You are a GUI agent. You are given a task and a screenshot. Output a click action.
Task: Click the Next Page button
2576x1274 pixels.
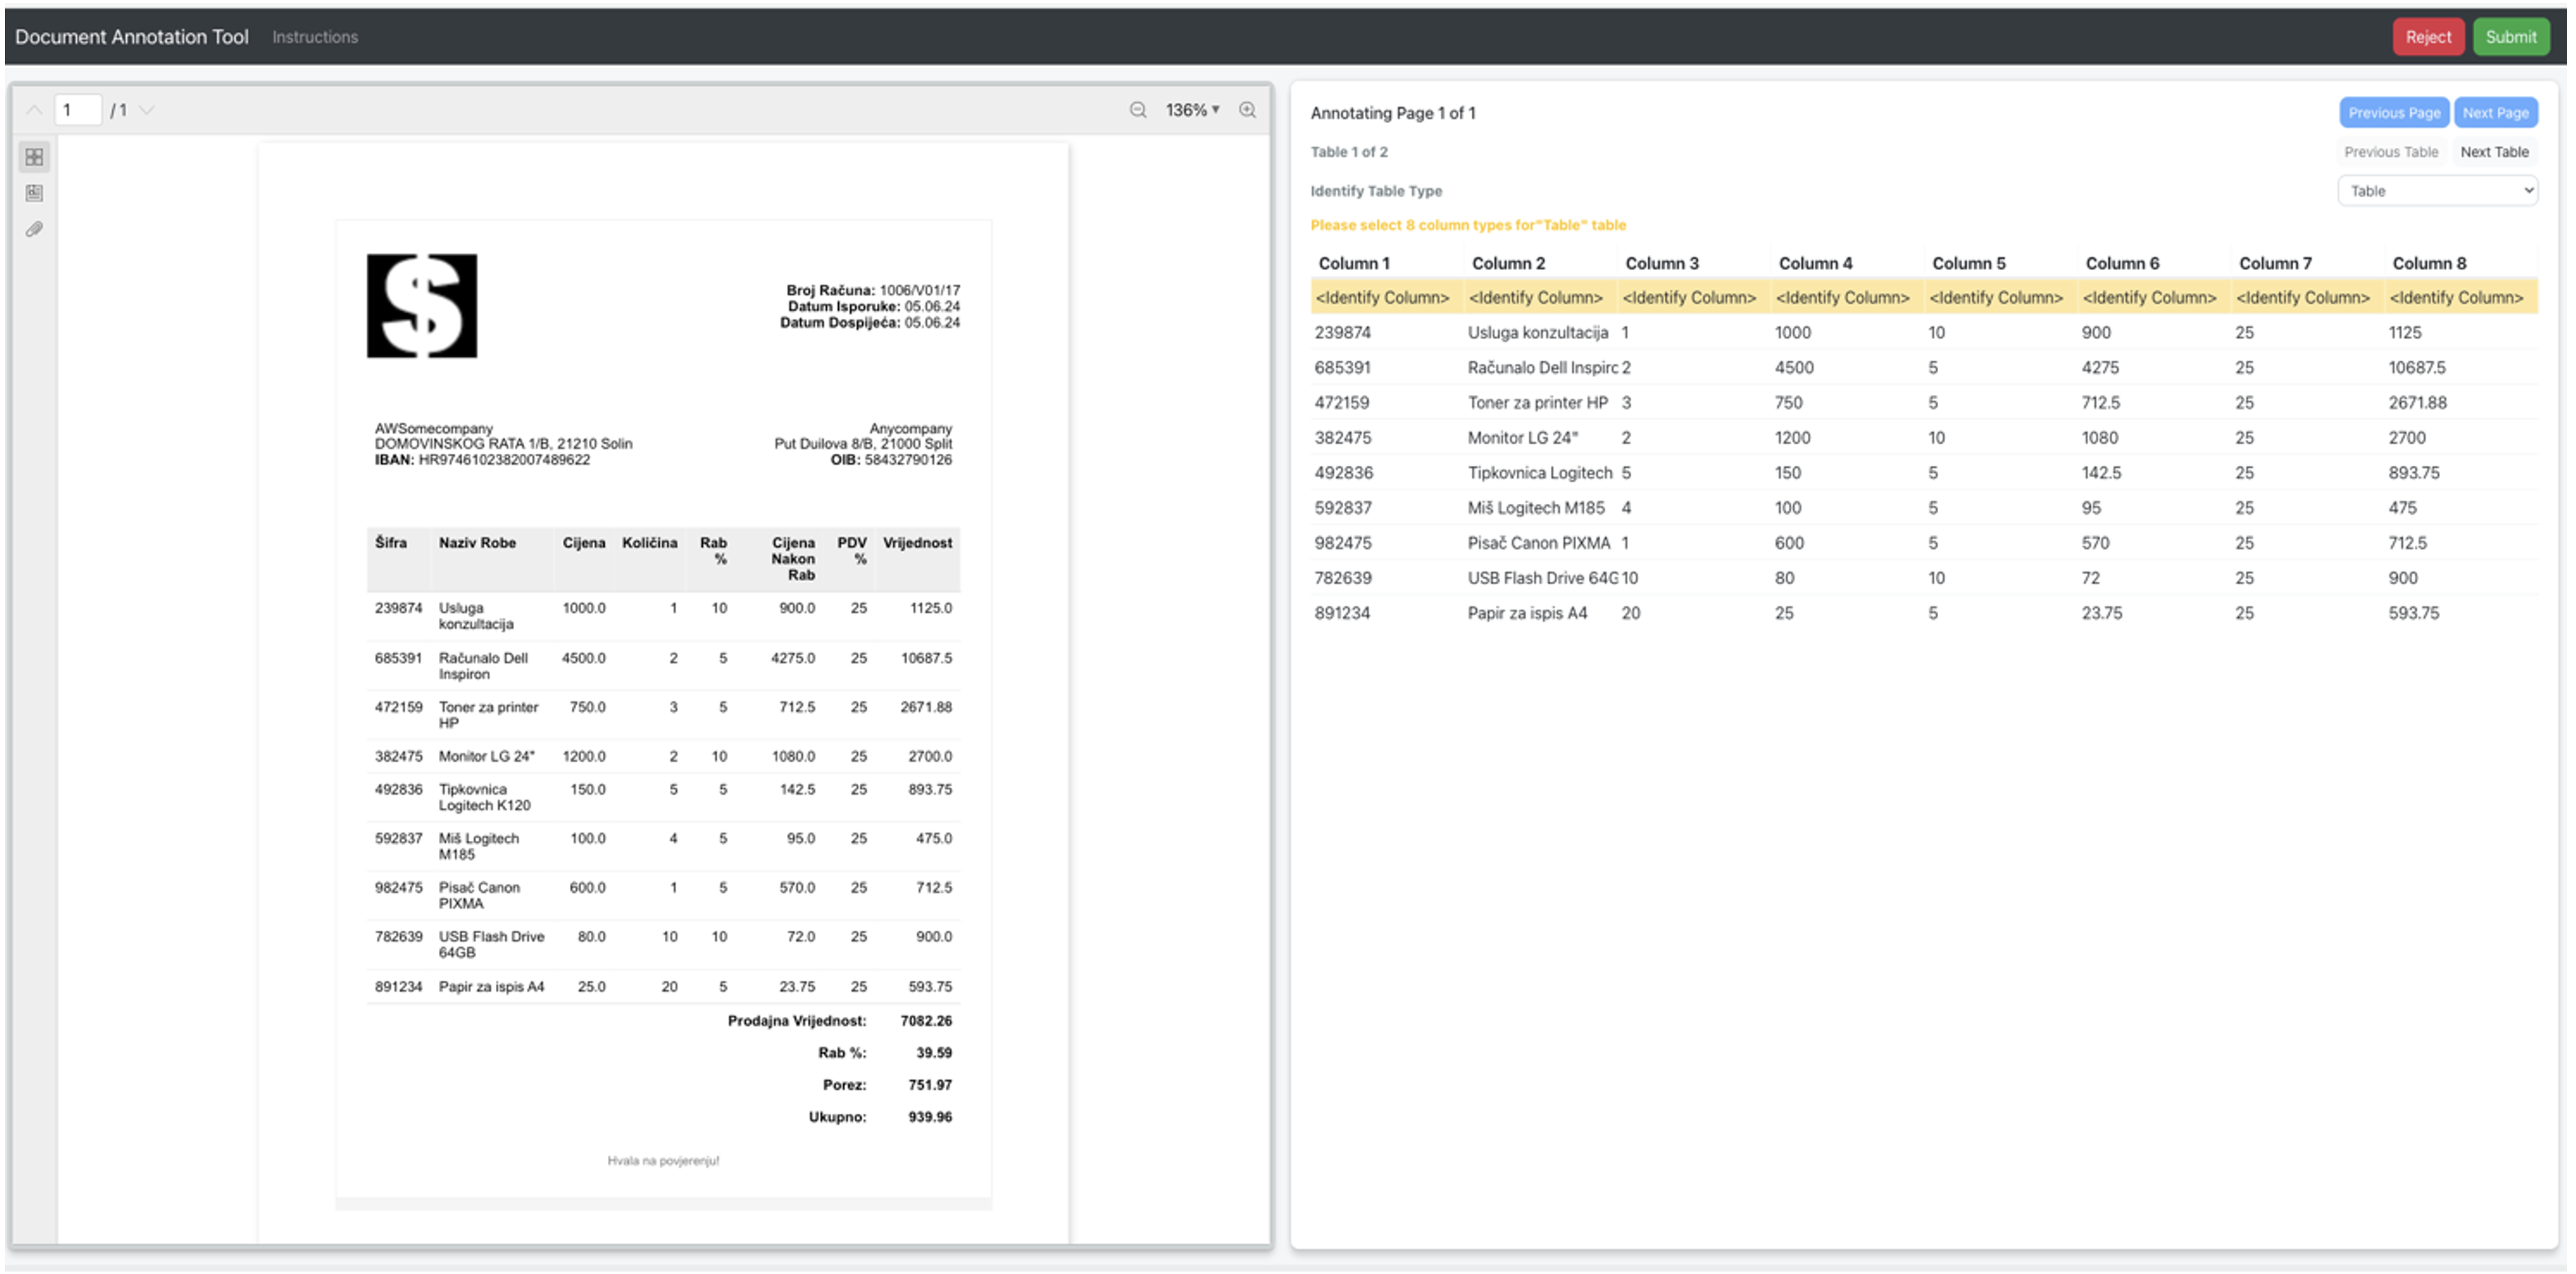pos(2495,113)
